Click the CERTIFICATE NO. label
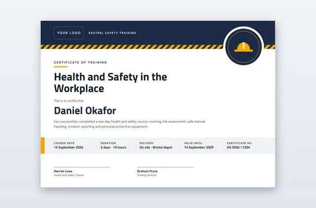 tap(239, 143)
